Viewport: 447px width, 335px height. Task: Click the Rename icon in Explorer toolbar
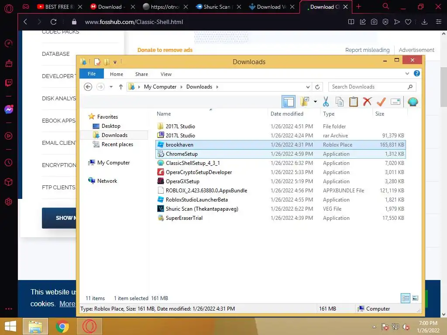click(395, 102)
